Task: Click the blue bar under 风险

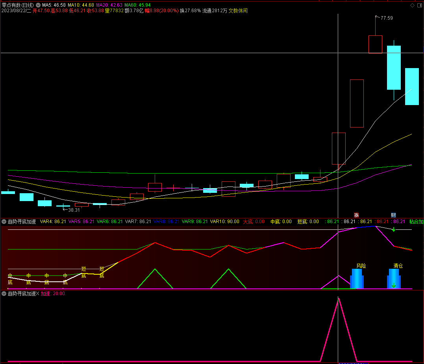Action: pyautogui.click(x=357, y=279)
